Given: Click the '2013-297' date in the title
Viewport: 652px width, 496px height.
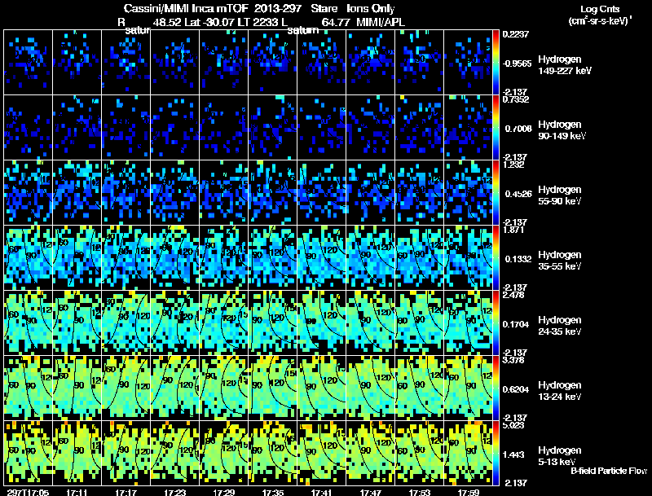Looking at the screenshot, I should pyautogui.click(x=277, y=8).
